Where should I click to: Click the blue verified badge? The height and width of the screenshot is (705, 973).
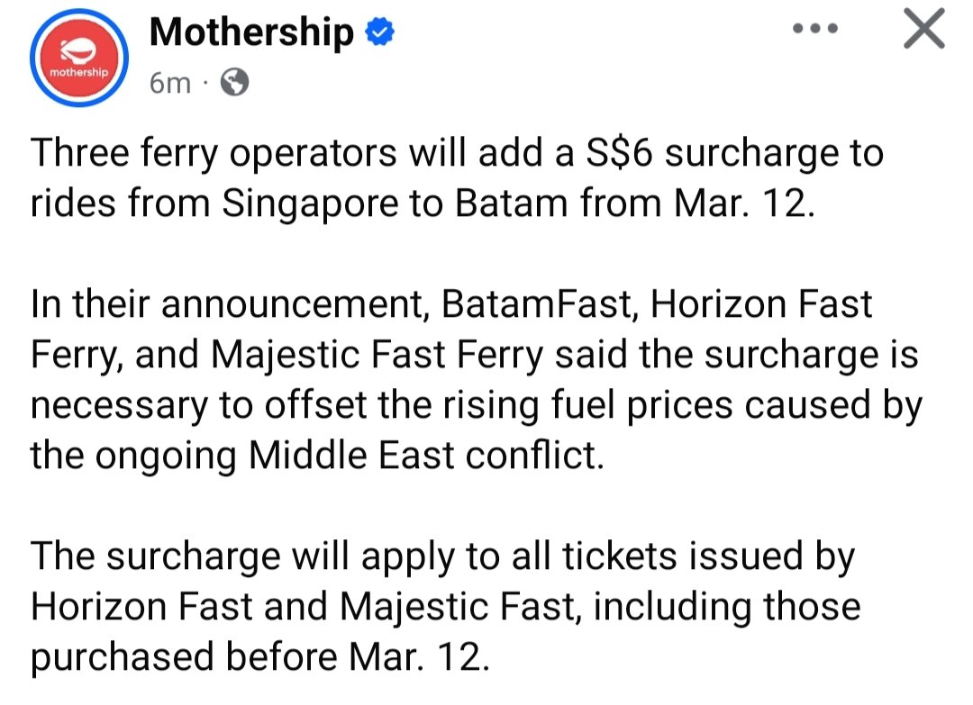point(377,33)
